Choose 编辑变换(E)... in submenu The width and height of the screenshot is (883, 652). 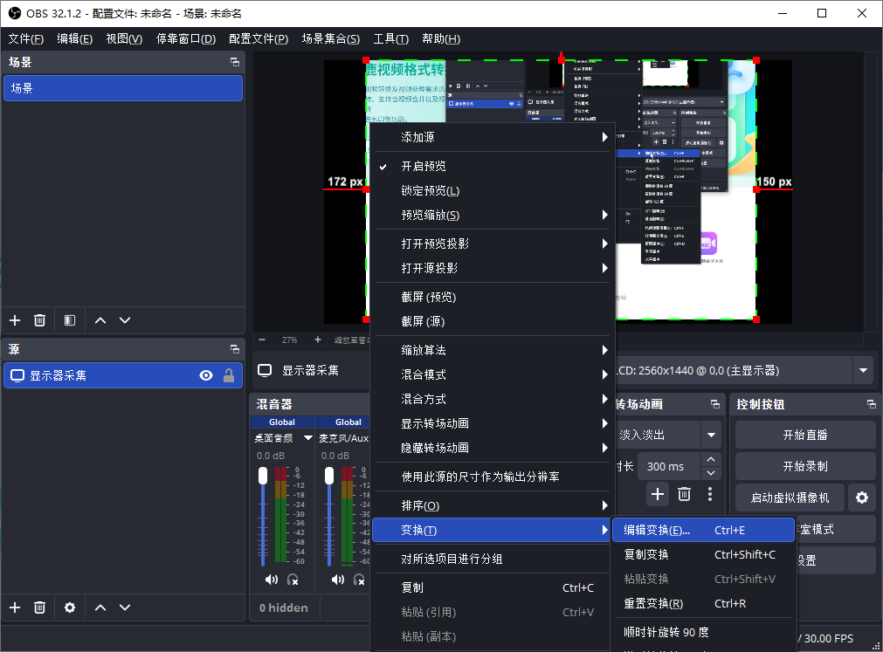coord(703,530)
